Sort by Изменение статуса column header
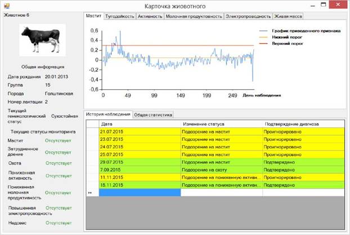The image size is (350, 235). [222, 124]
